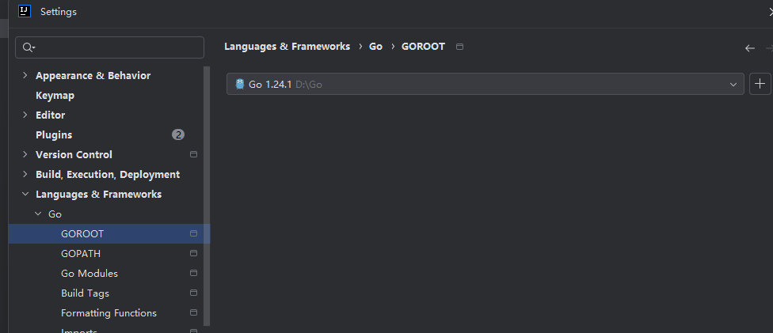This screenshot has height=333, width=773.
Task: Click the Plugins update badge 2
Action: pos(178,134)
